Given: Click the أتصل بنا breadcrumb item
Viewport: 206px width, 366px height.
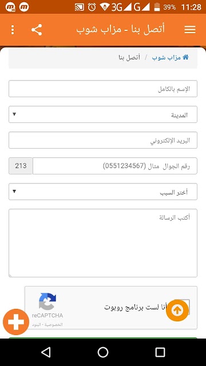Looking at the screenshot, I should coord(129,57).
